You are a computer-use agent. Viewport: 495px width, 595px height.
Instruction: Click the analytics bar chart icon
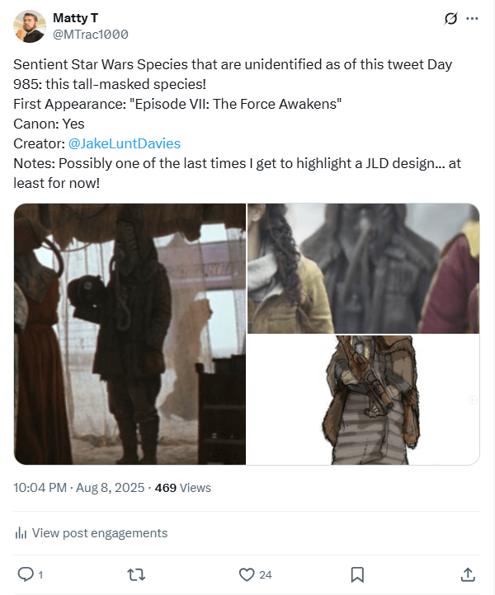pos(21,533)
